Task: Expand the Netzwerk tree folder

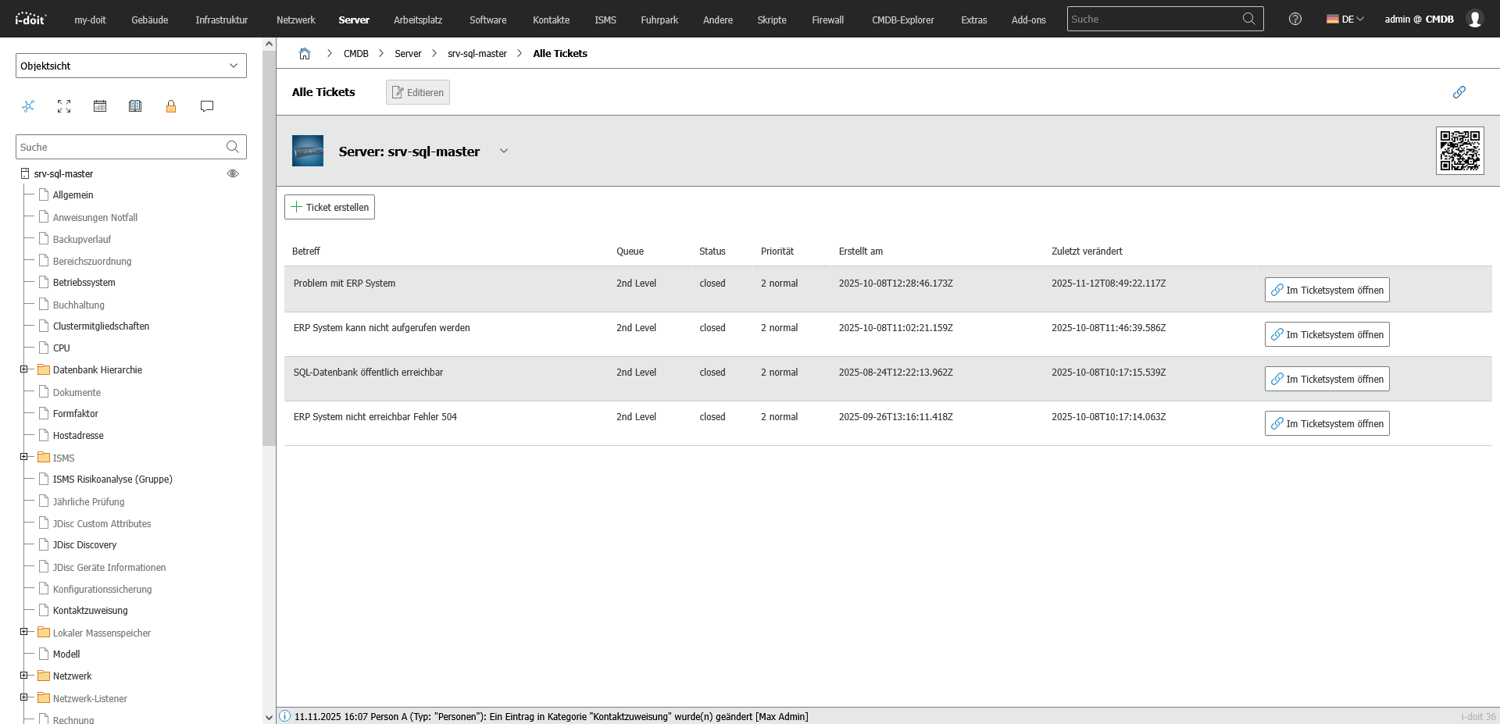Action: click(23, 676)
